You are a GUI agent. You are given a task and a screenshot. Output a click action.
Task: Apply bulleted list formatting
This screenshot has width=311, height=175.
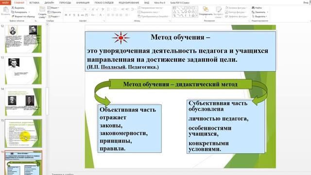pos(108,9)
